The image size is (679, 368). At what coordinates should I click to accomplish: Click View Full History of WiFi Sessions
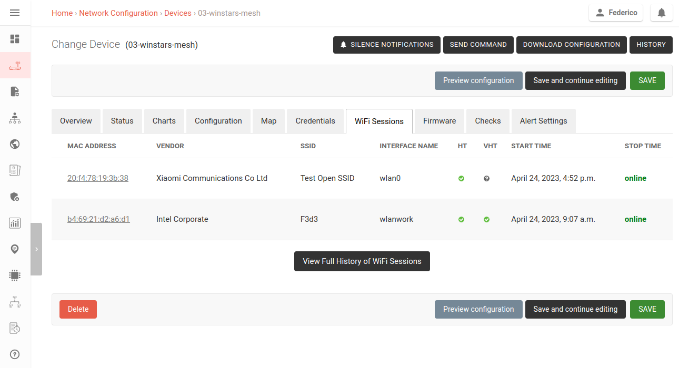(x=362, y=261)
